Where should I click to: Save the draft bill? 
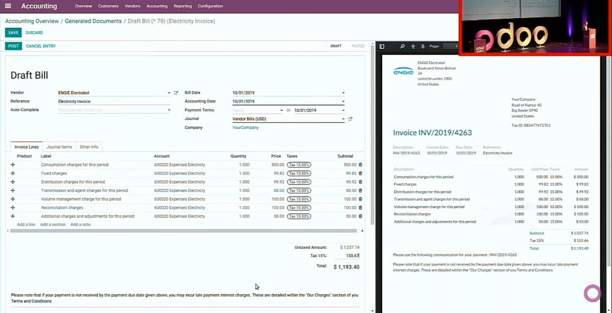[13, 33]
